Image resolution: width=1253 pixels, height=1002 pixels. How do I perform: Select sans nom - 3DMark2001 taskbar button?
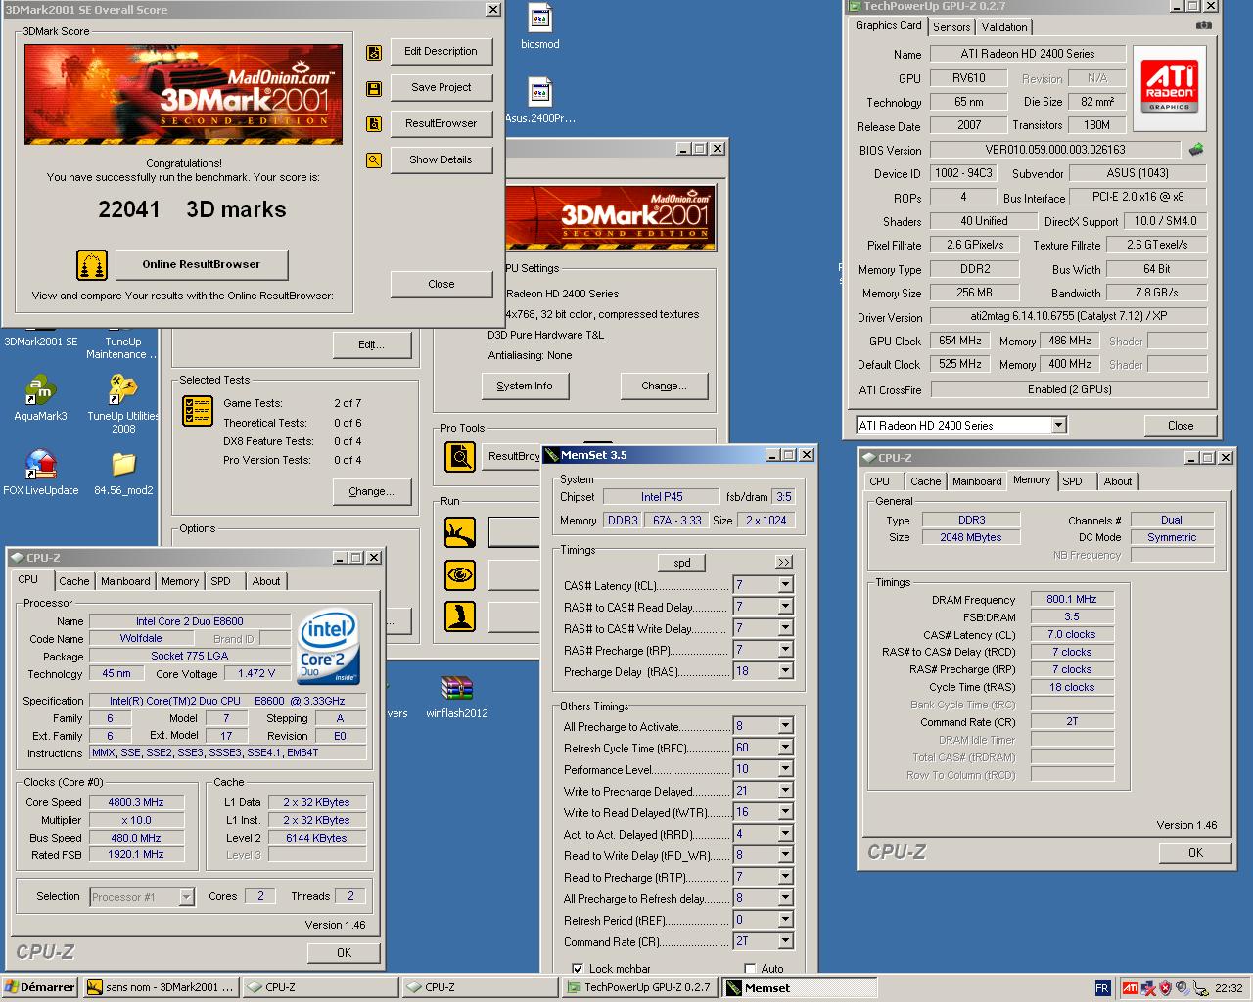(161, 988)
